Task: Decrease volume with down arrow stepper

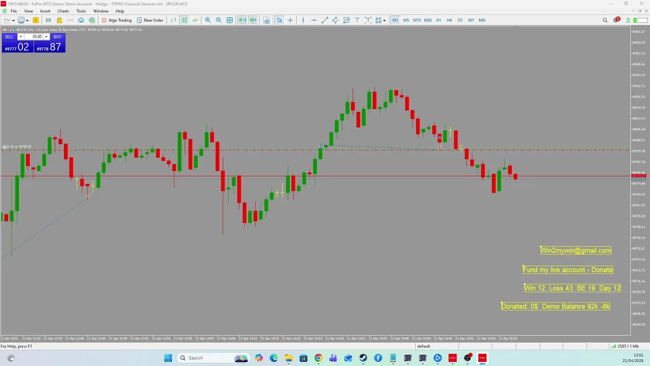Action: point(21,37)
